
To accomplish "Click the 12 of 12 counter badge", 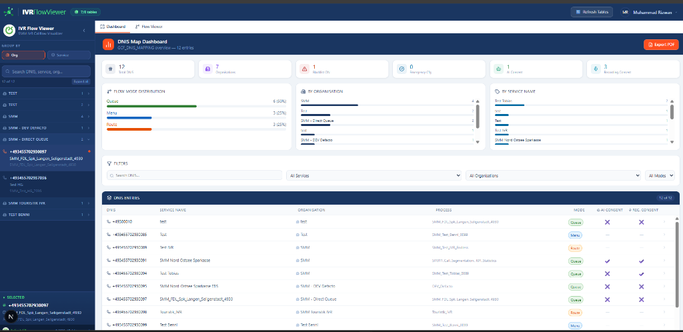I will (665, 198).
